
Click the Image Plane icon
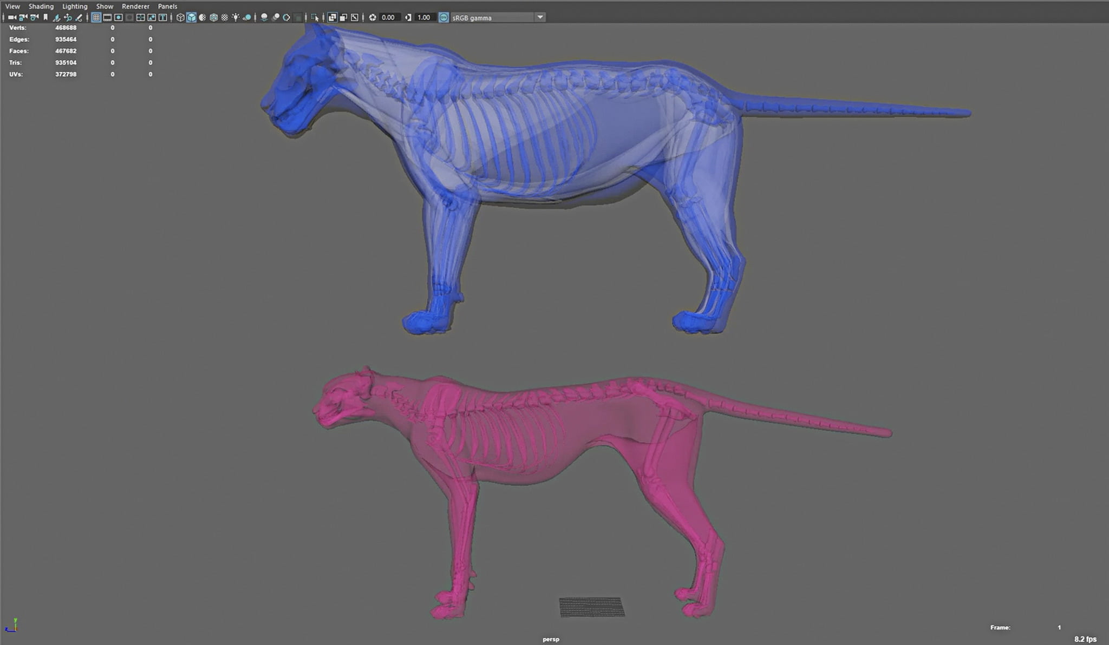coord(56,17)
